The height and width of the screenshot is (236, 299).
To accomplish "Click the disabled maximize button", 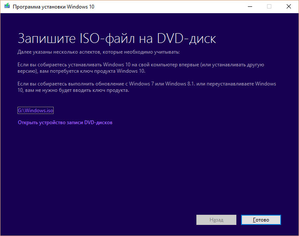I will [269, 6].
